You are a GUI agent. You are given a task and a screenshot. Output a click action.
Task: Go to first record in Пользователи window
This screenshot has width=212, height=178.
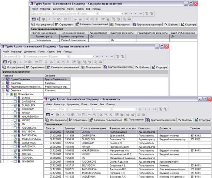(x=140, y=109)
